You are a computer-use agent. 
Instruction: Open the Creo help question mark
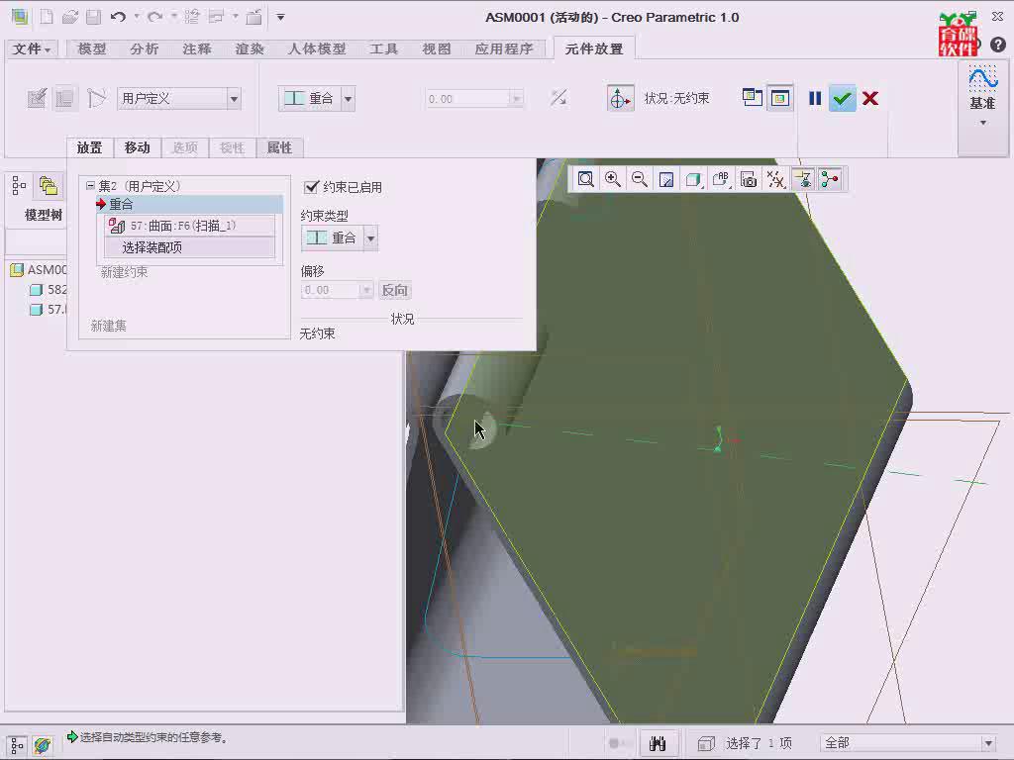[x=998, y=45]
